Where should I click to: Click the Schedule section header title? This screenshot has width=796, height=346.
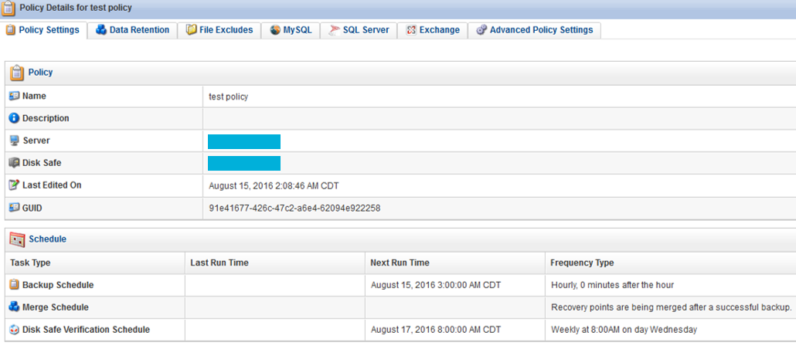[47, 239]
